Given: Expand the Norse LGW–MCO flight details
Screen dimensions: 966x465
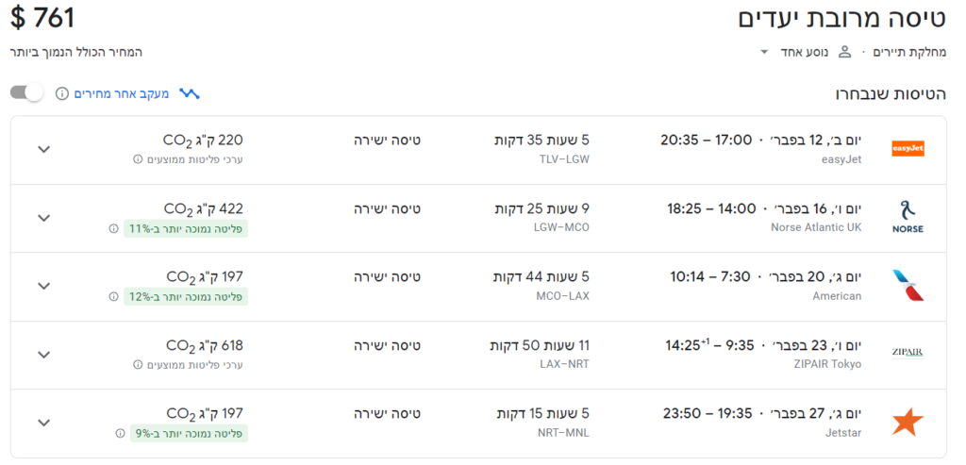Looking at the screenshot, I should pos(43,218).
